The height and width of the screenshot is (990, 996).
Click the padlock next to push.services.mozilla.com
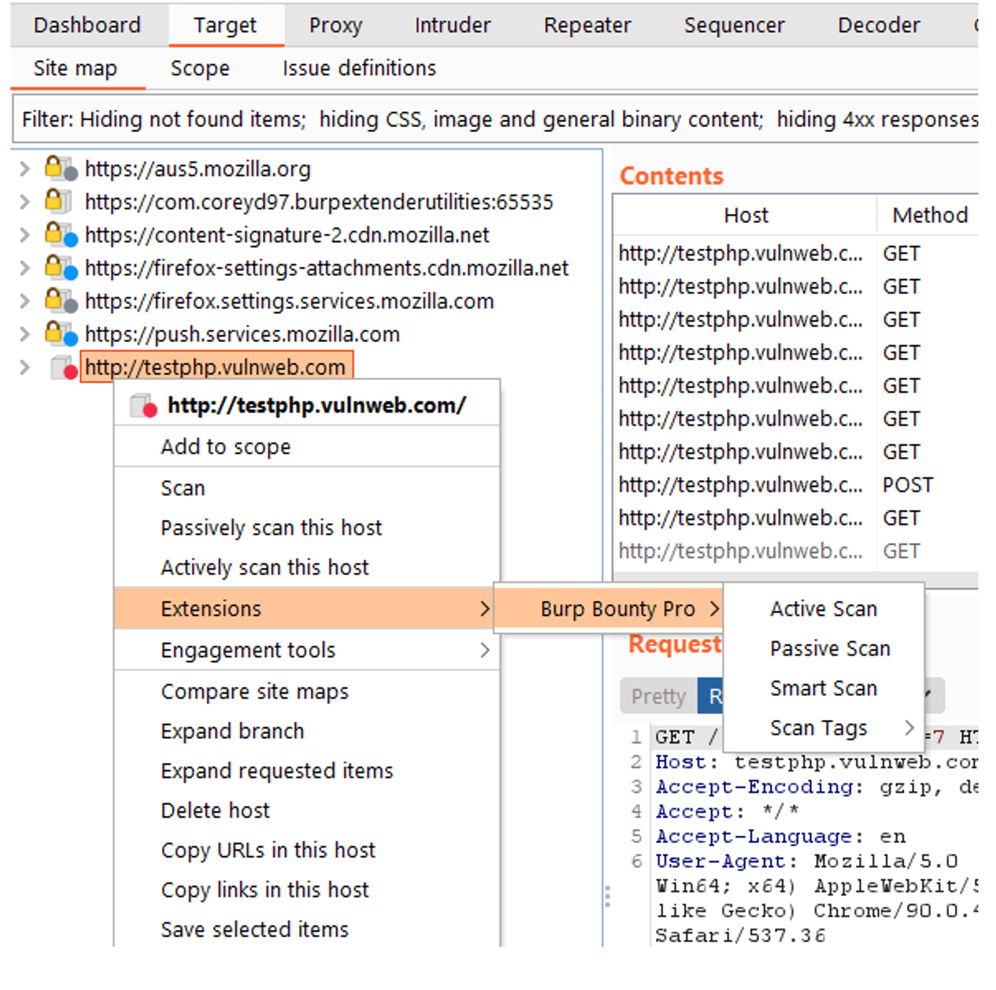pyautogui.click(x=54, y=334)
